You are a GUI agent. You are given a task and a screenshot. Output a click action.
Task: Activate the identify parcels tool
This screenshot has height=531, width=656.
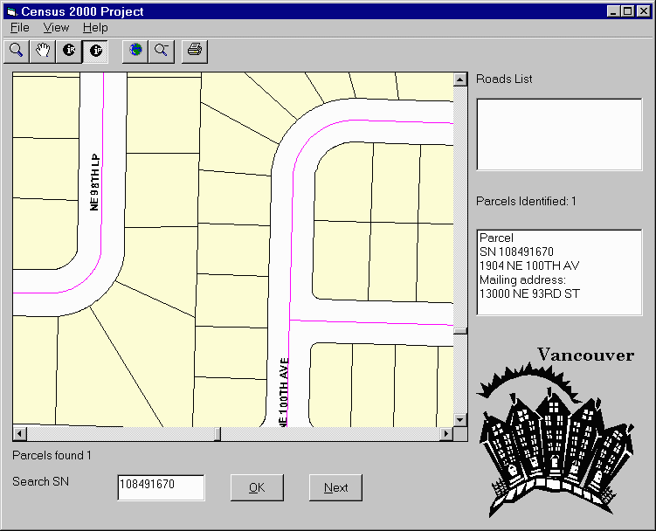tap(95, 51)
